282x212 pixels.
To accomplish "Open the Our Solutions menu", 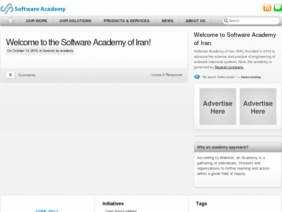I will click(x=75, y=21).
